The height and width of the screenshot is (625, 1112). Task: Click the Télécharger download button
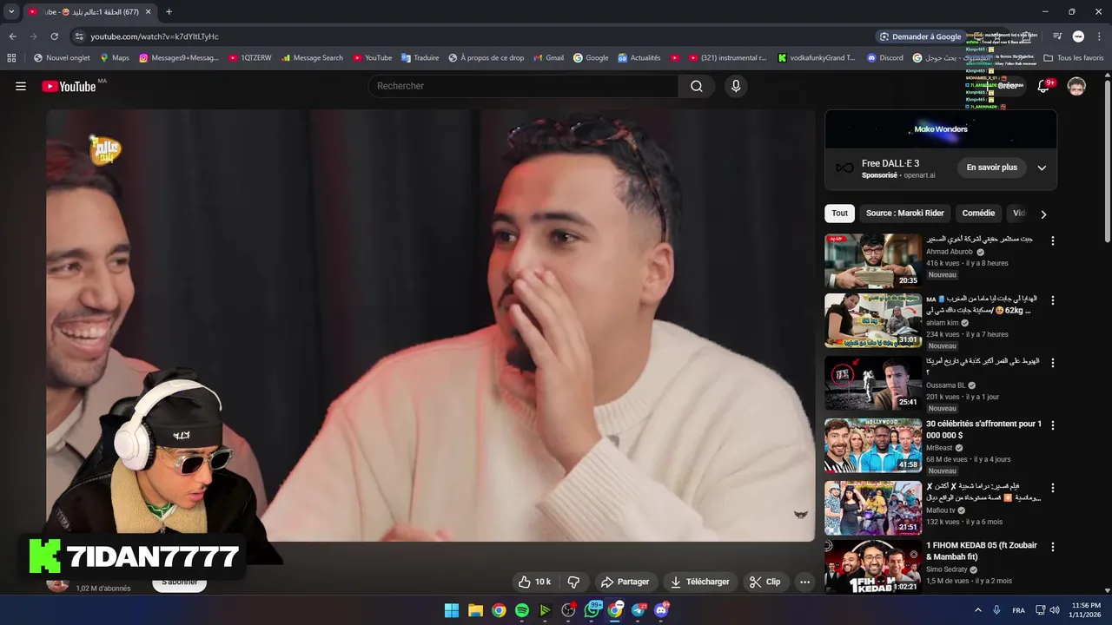pos(699,582)
